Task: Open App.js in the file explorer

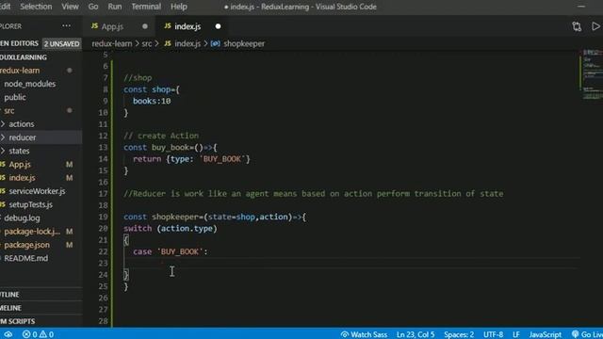Action: point(20,165)
